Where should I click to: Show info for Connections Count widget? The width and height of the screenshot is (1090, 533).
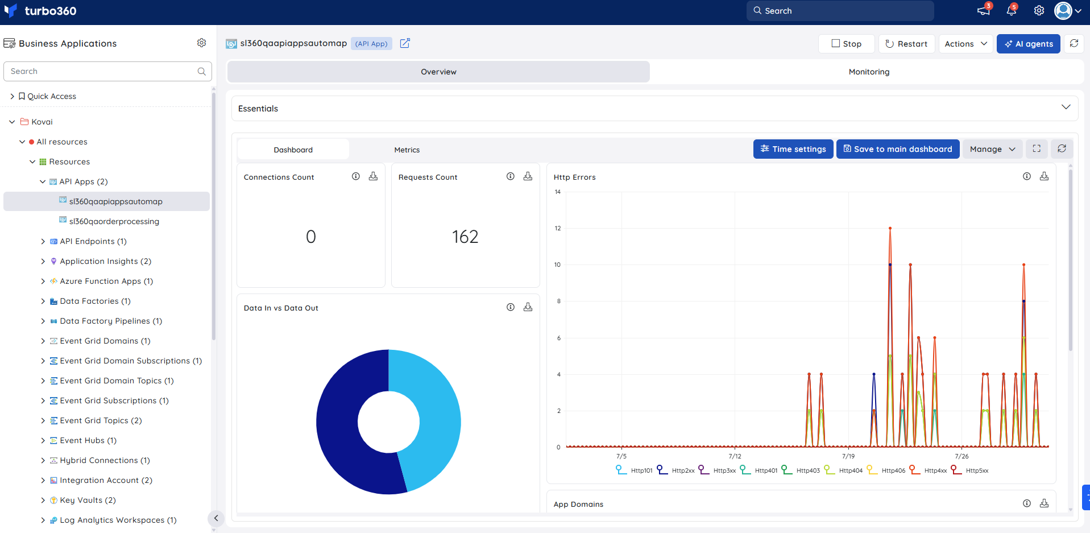pyautogui.click(x=356, y=176)
